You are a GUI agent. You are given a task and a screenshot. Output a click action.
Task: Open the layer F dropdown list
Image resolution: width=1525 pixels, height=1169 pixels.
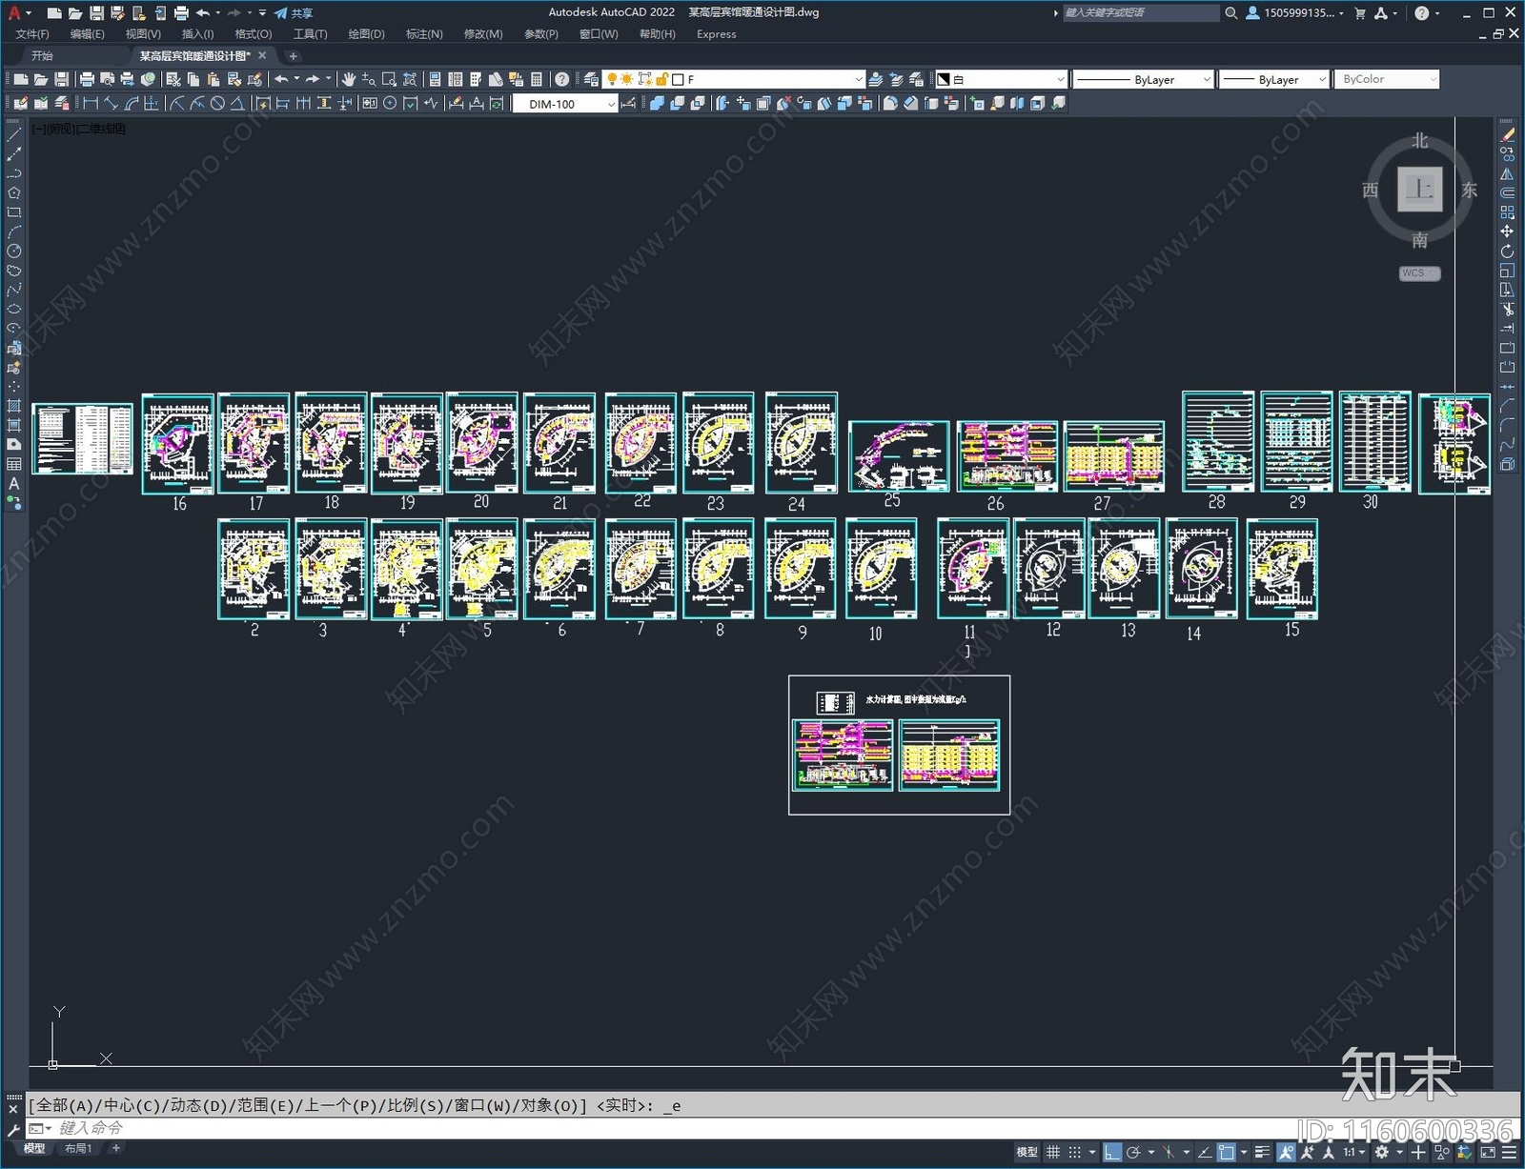858,79
